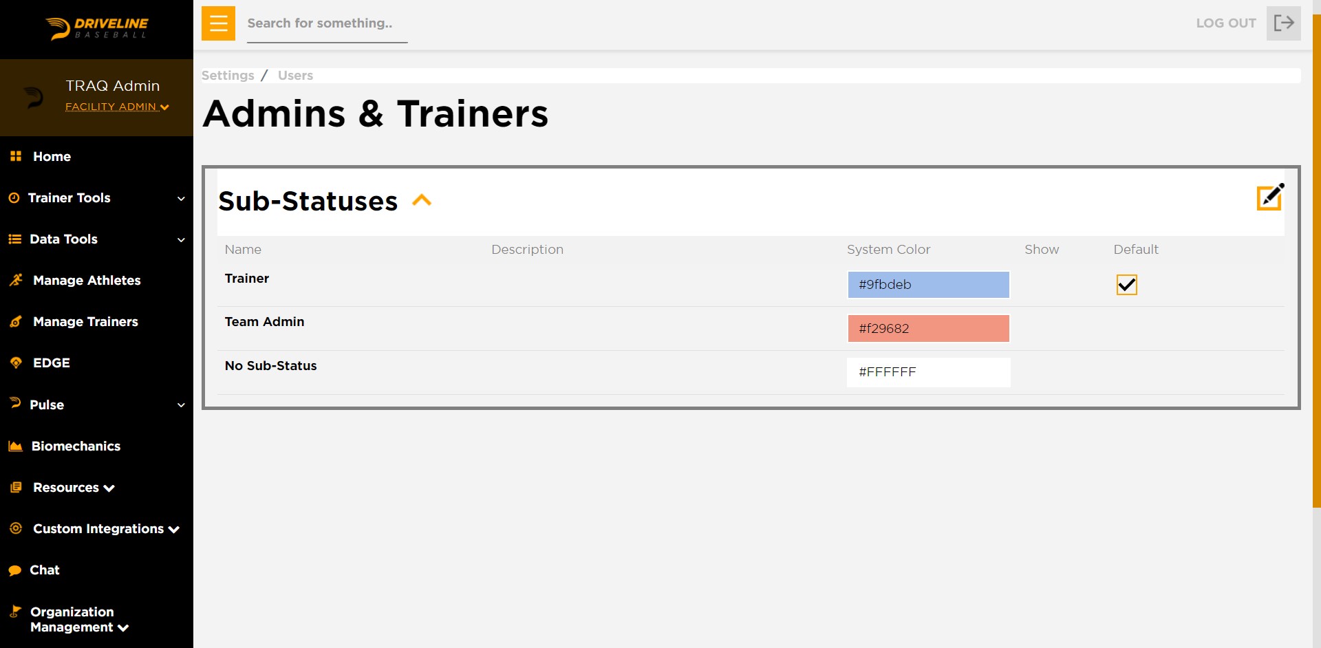Expand the Trainer Tools submenu
Screen dimensions: 1321x648
tap(181, 198)
